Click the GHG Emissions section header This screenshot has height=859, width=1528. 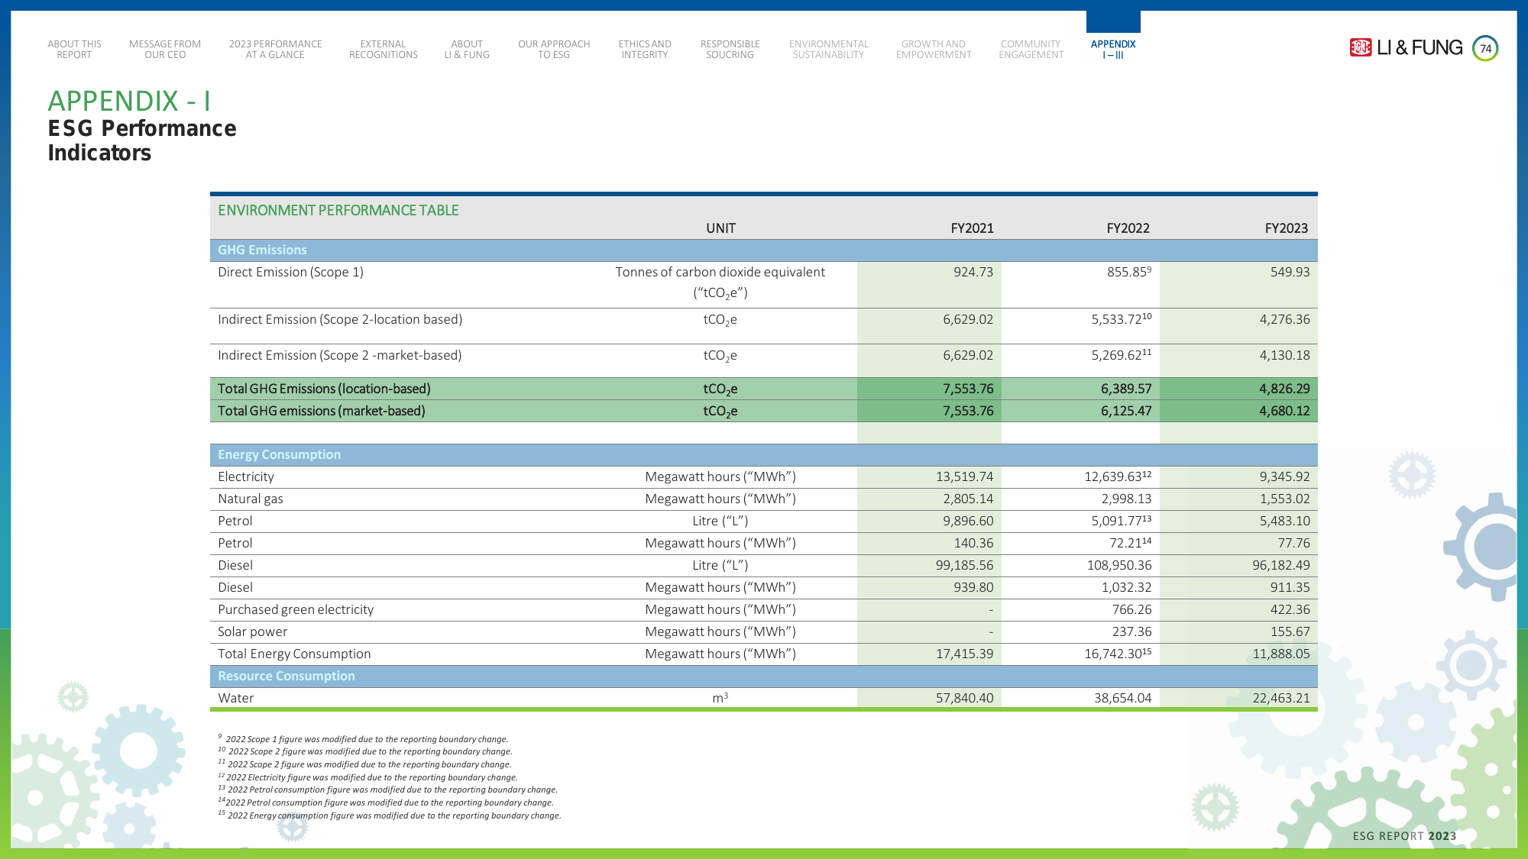(764, 250)
